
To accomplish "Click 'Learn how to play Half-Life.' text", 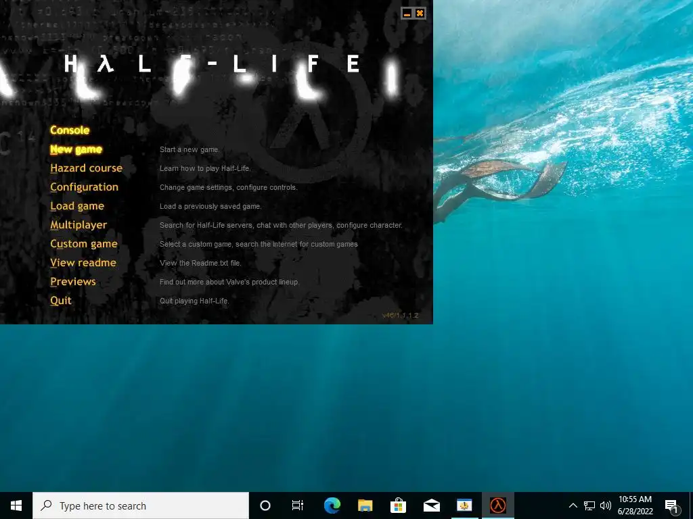I will [205, 168].
